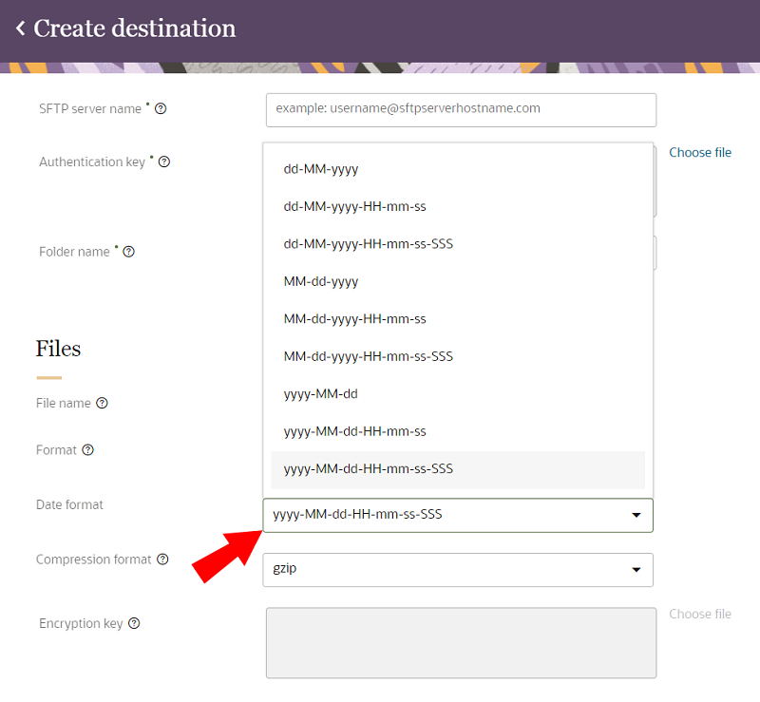Select MM-dd-yyyy date format option

321,281
